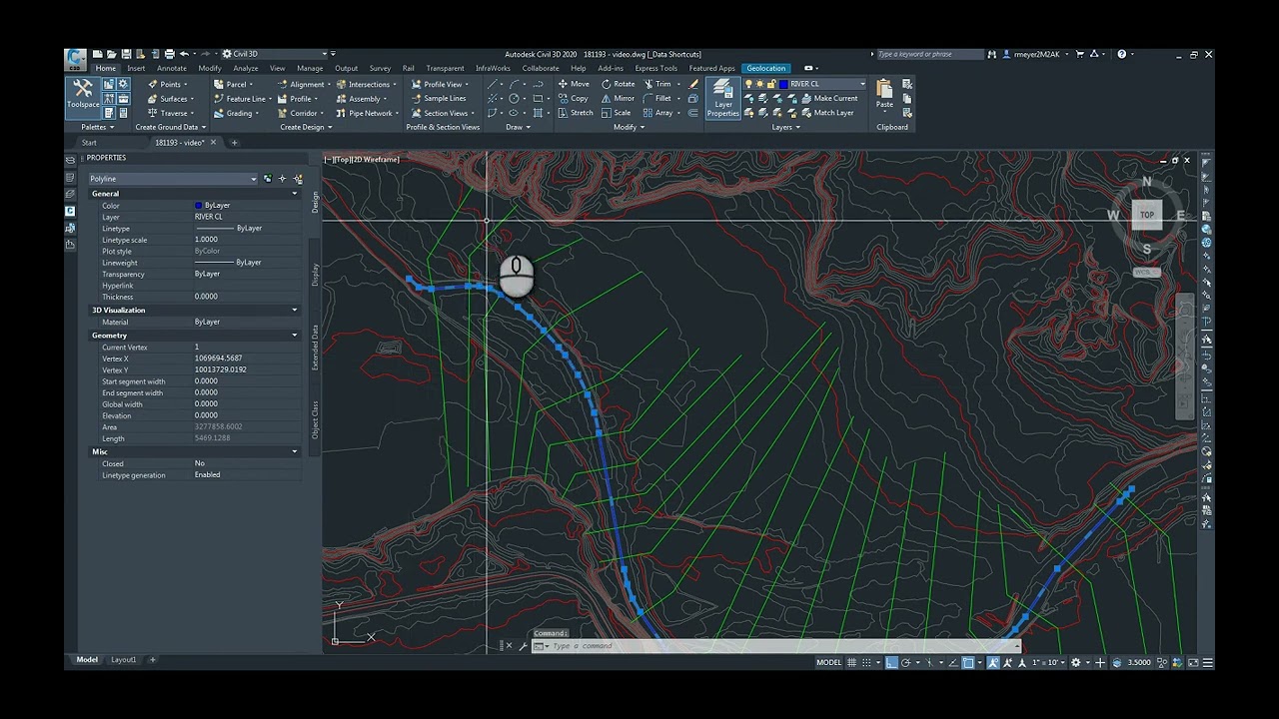Click the annotation monitor plus icon
This screenshot has width=1279, height=719.
click(x=1099, y=662)
